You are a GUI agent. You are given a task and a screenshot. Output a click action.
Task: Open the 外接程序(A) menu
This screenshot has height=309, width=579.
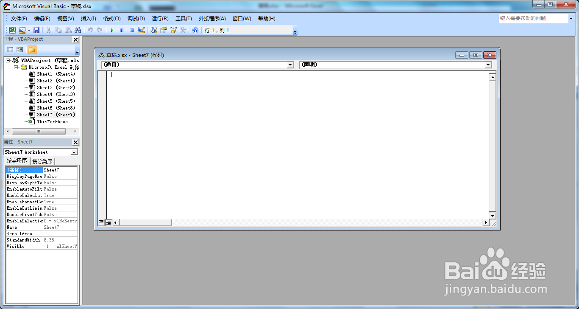pyautogui.click(x=212, y=19)
